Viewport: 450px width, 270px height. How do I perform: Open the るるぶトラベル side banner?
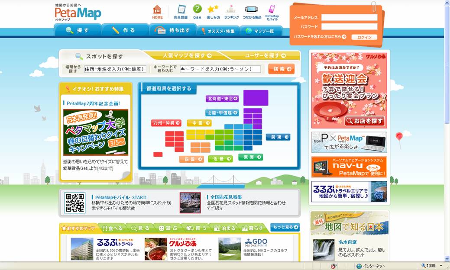click(x=349, y=191)
